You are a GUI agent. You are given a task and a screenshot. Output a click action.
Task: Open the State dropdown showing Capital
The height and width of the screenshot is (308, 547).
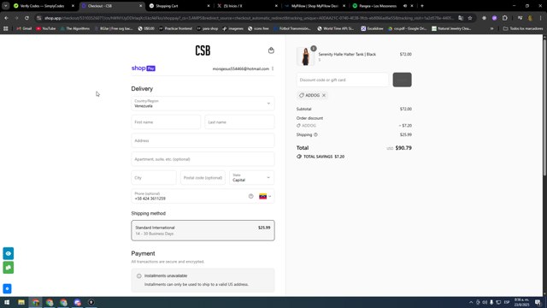[251, 177]
